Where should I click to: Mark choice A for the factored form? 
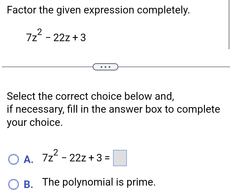click(x=13, y=159)
